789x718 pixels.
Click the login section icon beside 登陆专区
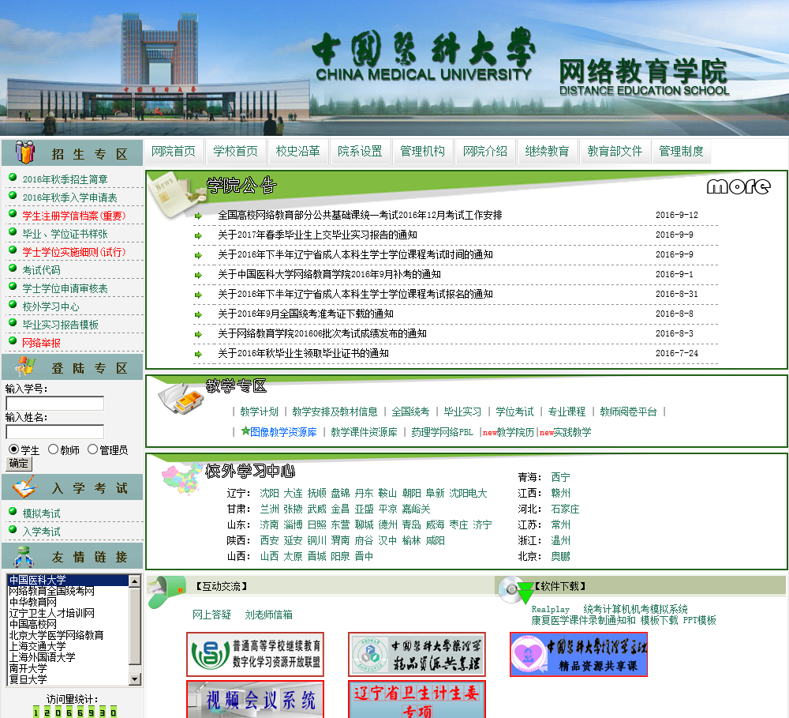(24, 367)
